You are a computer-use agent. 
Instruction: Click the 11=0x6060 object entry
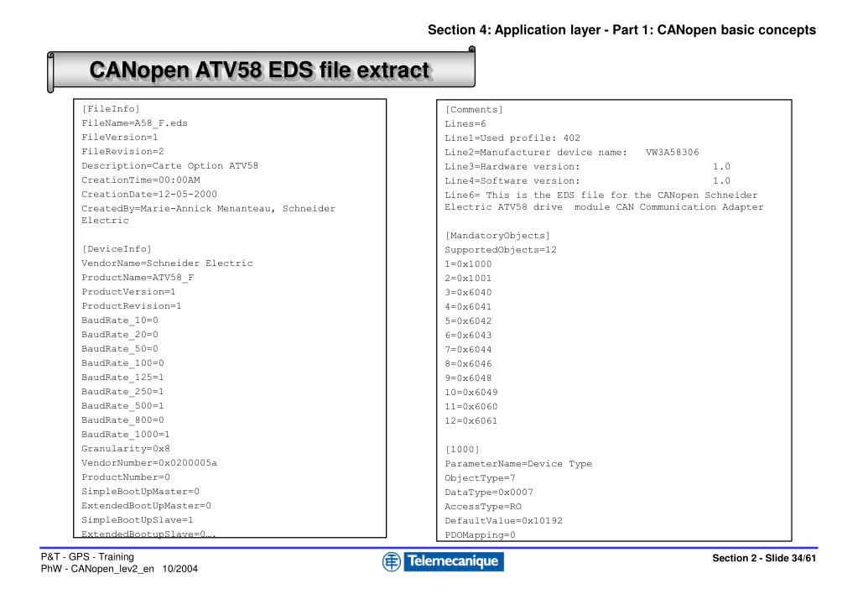[471, 406]
